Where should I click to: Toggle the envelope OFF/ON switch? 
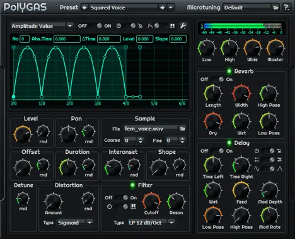click(x=96, y=26)
